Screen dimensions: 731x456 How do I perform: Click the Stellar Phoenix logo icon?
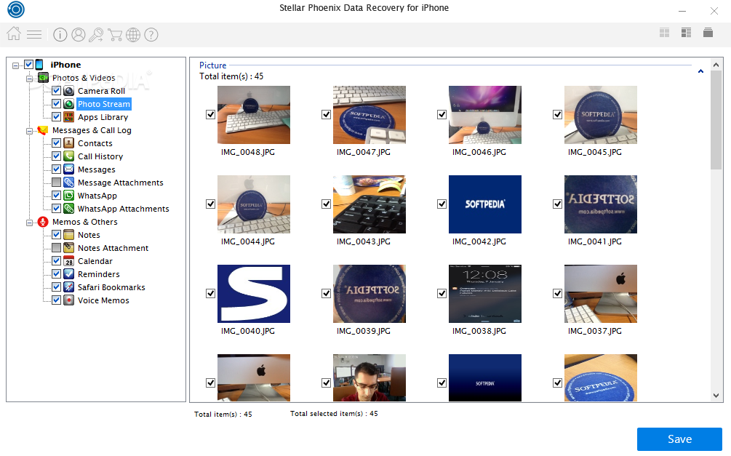16,9
